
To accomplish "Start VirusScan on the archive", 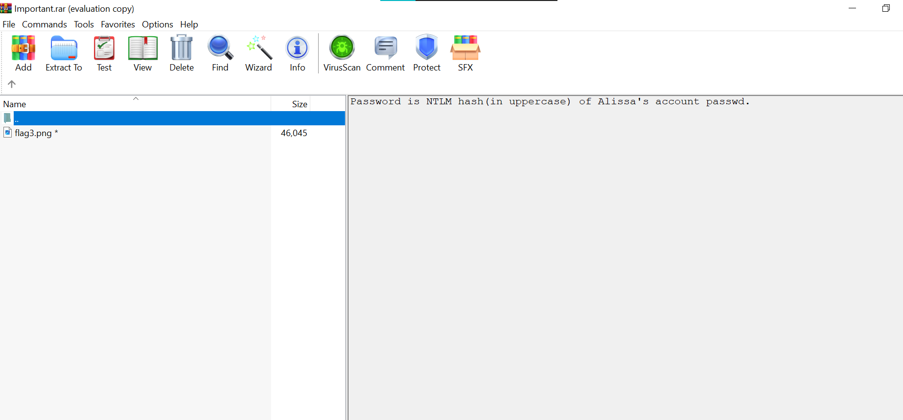I will pos(342,47).
